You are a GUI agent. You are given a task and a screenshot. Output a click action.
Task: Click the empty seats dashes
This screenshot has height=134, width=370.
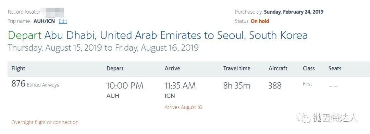pos(333,86)
